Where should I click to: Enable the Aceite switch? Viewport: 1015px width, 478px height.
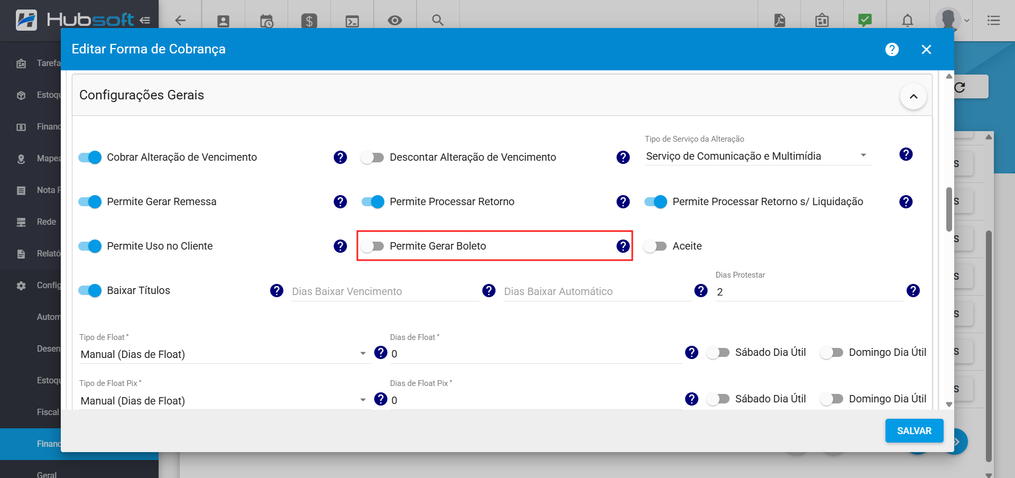click(656, 246)
